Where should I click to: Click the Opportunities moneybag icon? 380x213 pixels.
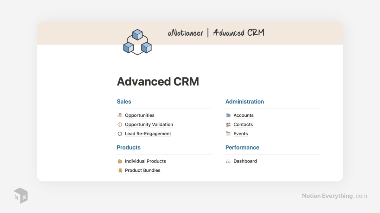[x=120, y=115]
